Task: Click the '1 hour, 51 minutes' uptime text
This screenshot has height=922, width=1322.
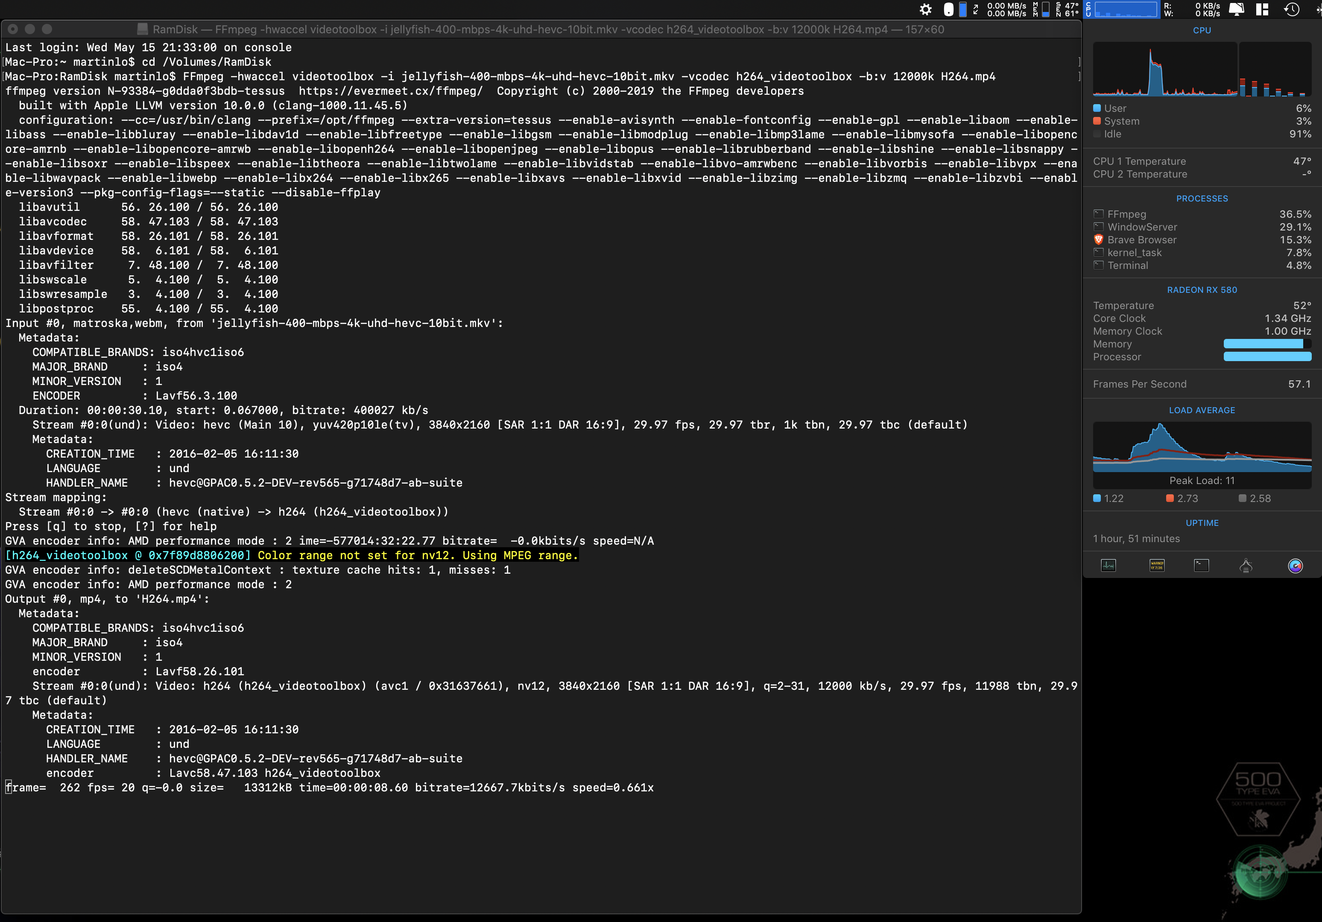Action: coord(1136,539)
